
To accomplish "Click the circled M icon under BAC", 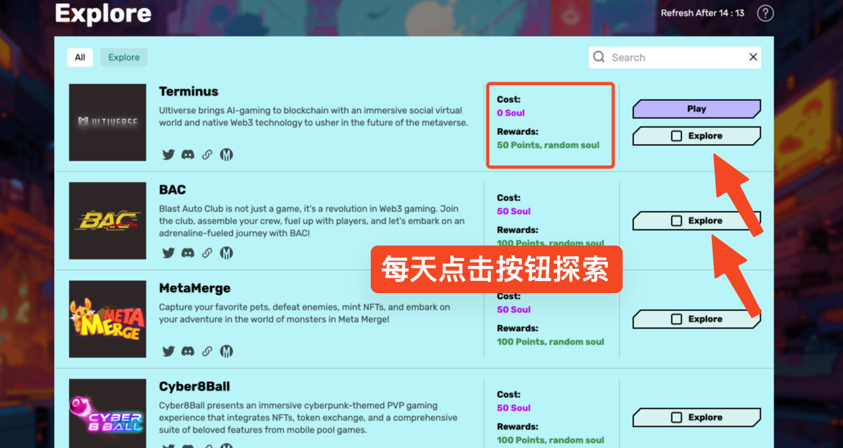I will pos(226,253).
